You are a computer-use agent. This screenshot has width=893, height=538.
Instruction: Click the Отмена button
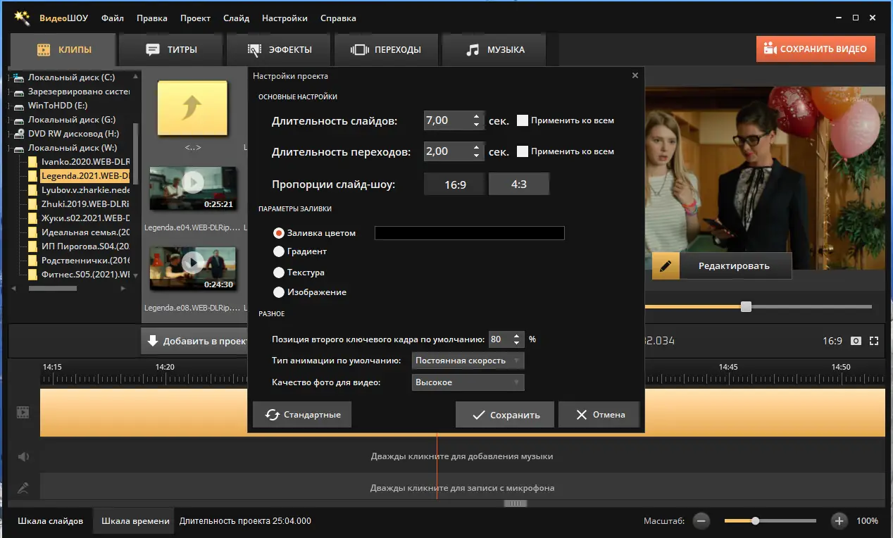coord(599,415)
